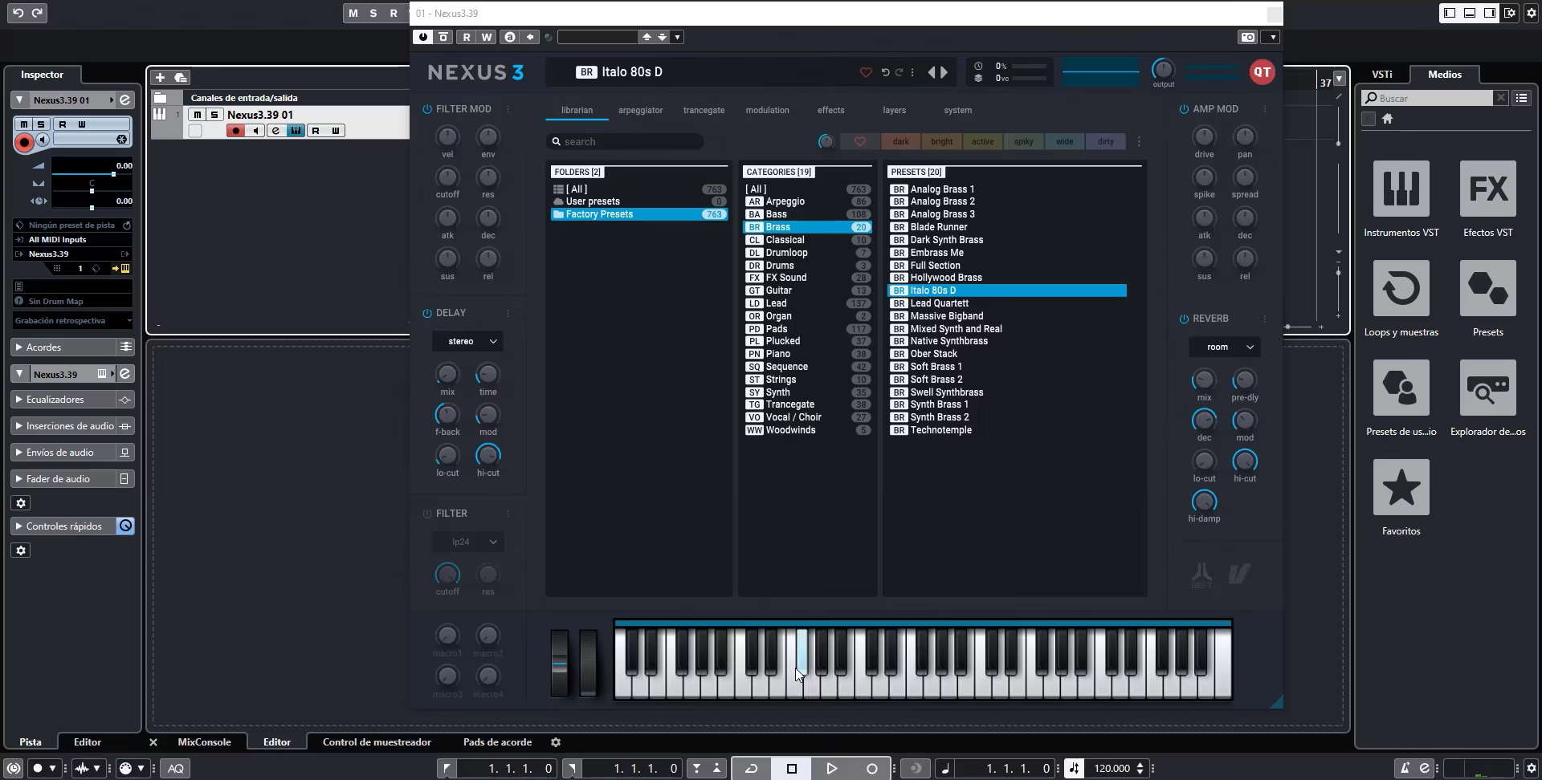The height and width of the screenshot is (780, 1542).
Task: Click the Buscar media search field
Action: click(x=1428, y=98)
